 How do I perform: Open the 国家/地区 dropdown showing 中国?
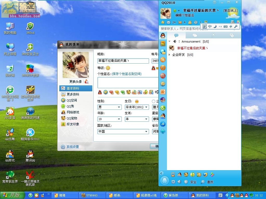point(123,132)
